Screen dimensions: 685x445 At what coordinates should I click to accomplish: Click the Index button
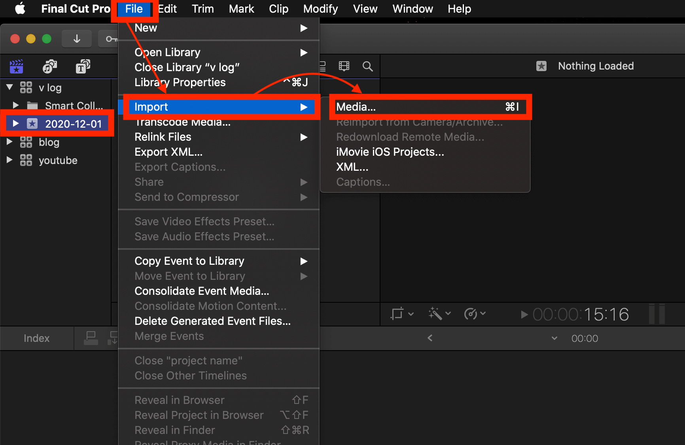[x=37, y=338]
